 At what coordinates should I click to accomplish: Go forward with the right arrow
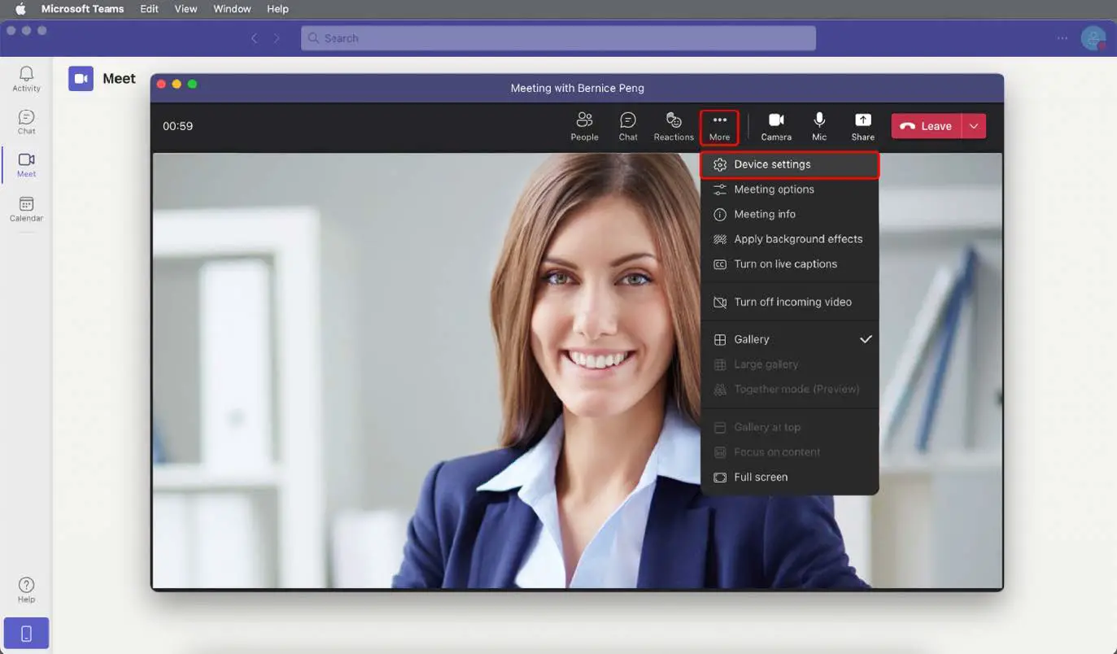pos(277,38)
